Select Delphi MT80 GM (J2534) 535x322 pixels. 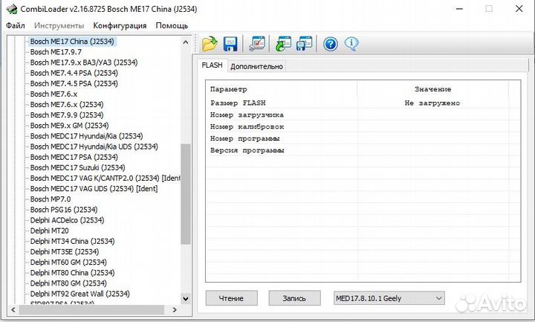pos(68,283)
